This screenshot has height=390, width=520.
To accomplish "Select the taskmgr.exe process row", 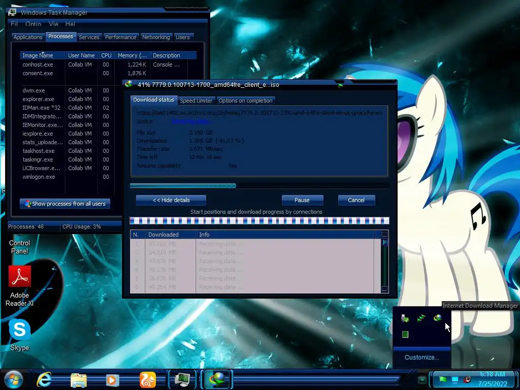I will 70,159.
